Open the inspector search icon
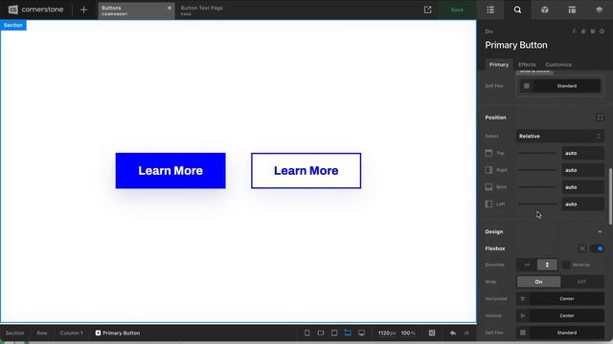613x344 pixels. point(517,10)
